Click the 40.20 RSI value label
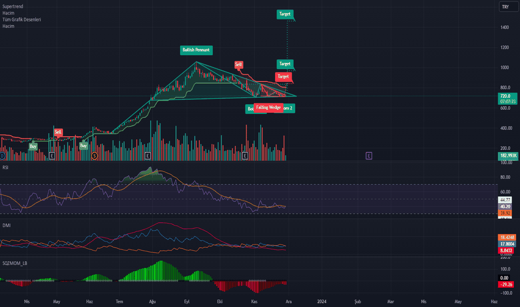The width and height of the screenshot is (520, 307). (505, 207)
